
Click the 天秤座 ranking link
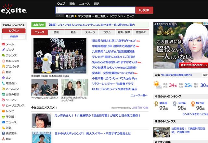(182, 103)
